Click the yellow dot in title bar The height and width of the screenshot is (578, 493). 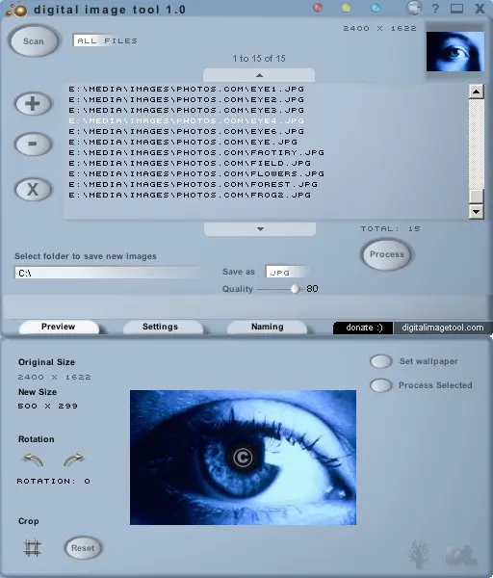[347, 8]
